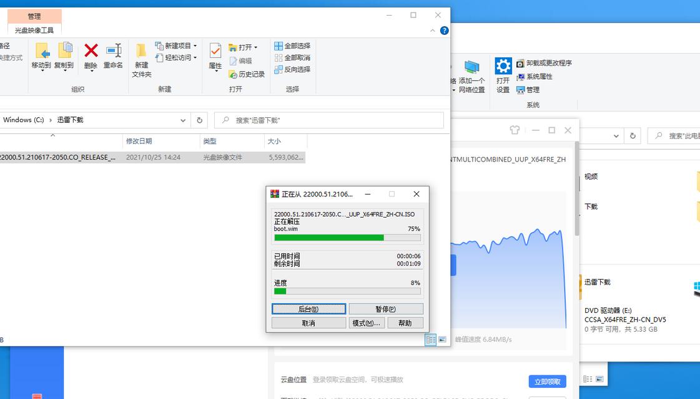The image size is (700, 399).
Task: Click the boot.wim file progress bar
Action: tap(347, 238)
